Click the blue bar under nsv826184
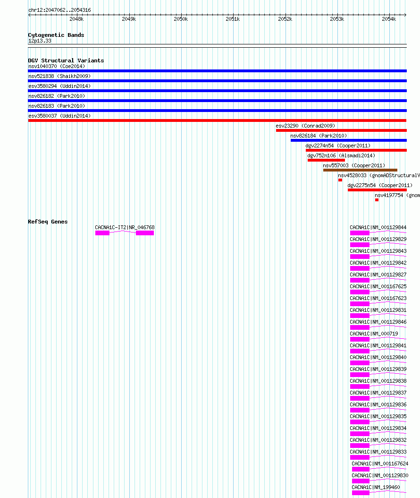Viewport: 420px width, 498px height. pos(349,140)
